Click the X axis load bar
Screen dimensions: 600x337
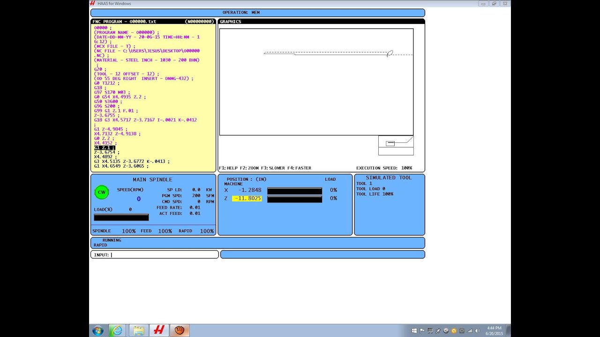(x=294, y=190)
